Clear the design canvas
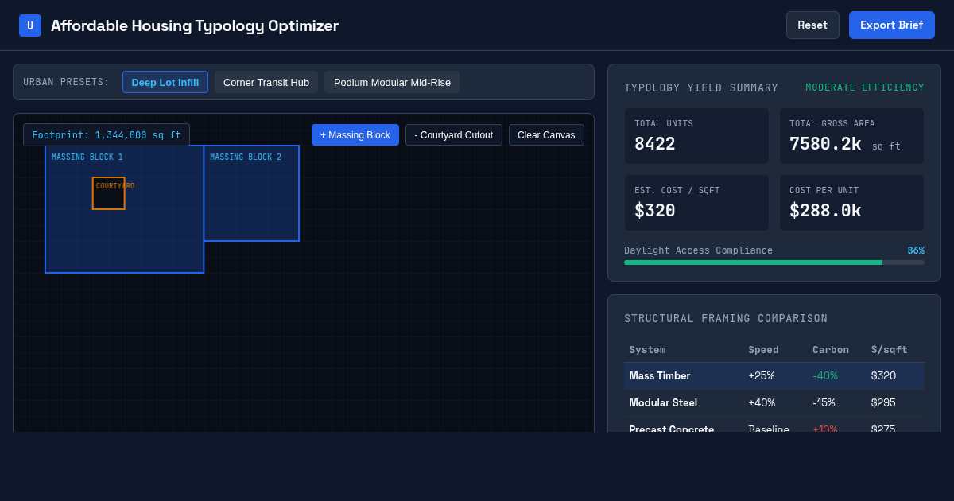 point(546,135)
